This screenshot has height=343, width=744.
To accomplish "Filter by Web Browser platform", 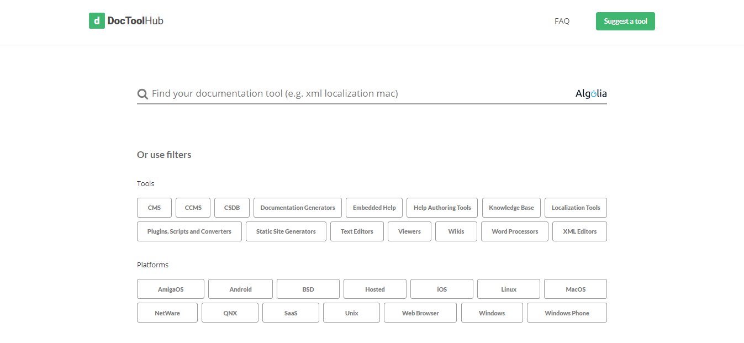I will click(420, 313).
